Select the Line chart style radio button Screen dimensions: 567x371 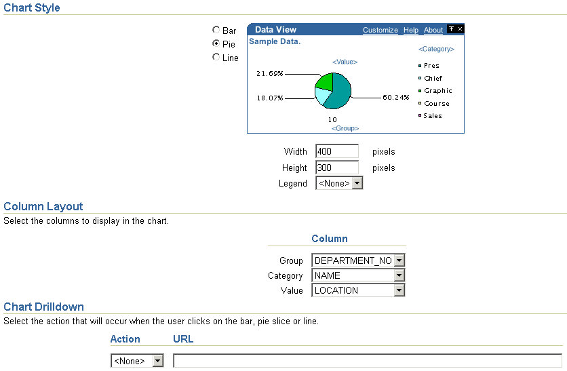pos(216,57)
